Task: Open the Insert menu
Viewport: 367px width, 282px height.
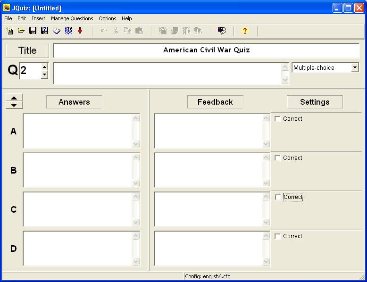Action: click(39, 18)
